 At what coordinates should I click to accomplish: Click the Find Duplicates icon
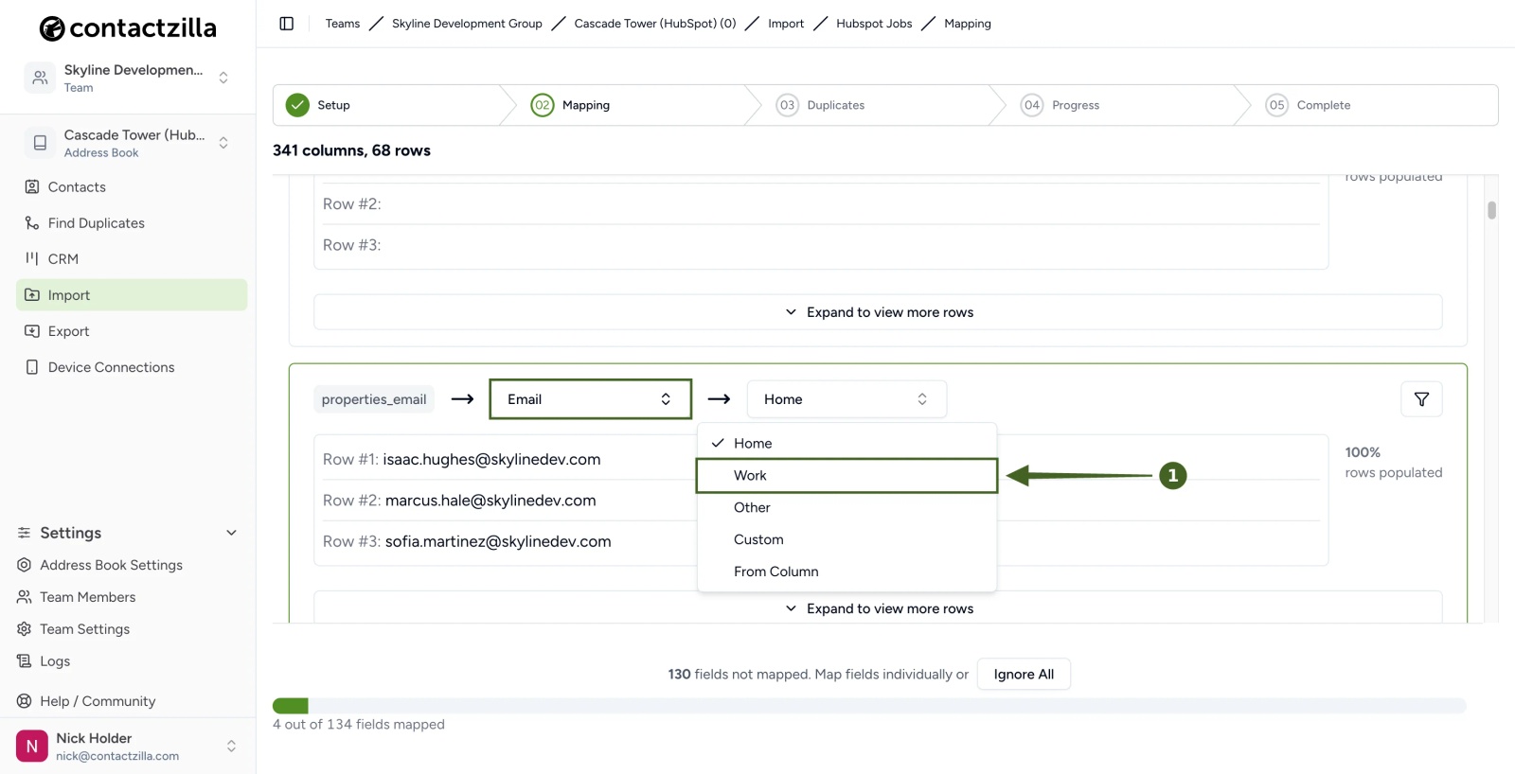(x=32, y=223)
